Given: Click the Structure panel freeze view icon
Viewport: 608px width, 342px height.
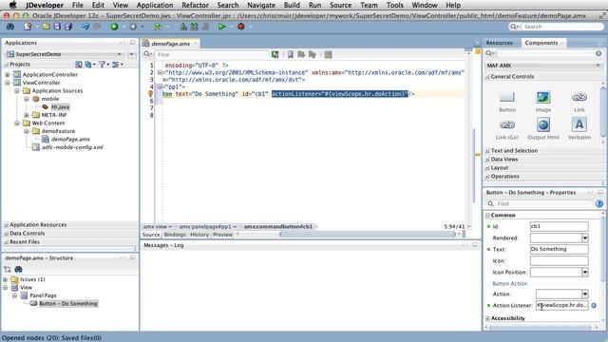Looking at the screenshot, I should click(x=8, y=269).
